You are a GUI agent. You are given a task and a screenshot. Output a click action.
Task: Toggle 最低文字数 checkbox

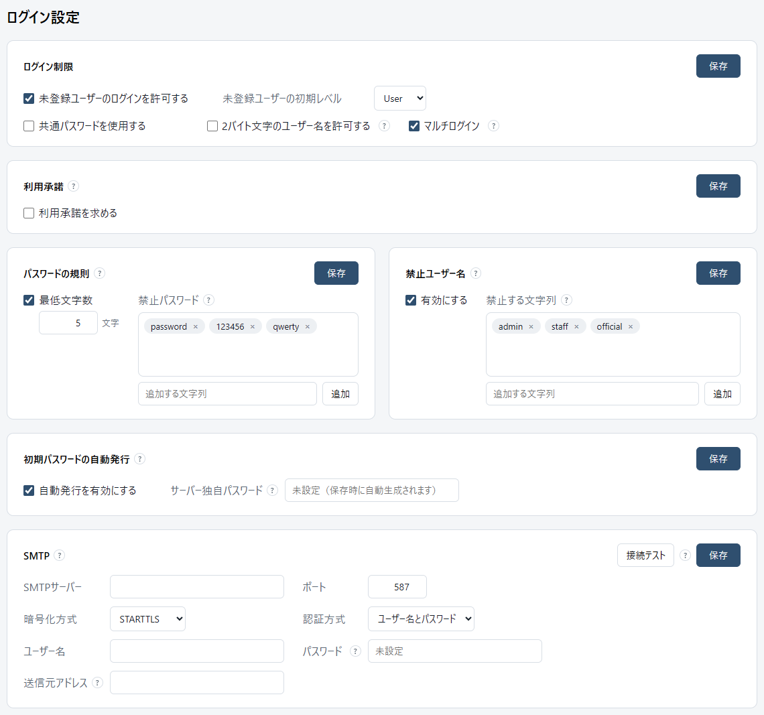pos(29,300)
